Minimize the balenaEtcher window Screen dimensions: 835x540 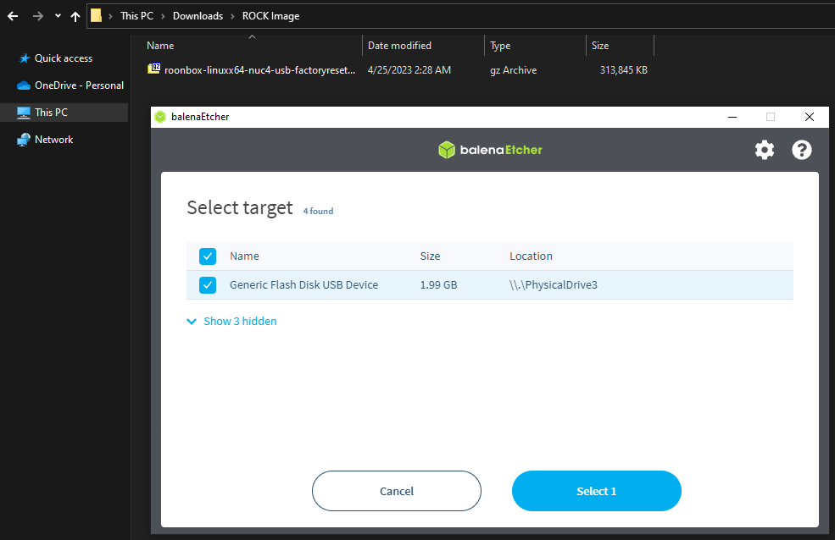point(732,117)
